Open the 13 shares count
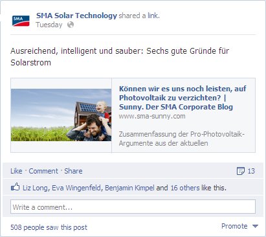 point(251,171)
